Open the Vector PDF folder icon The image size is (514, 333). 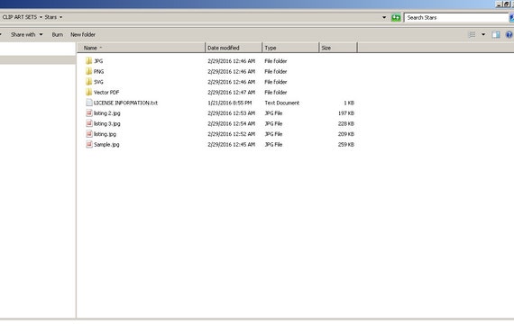tap(89, 92)
